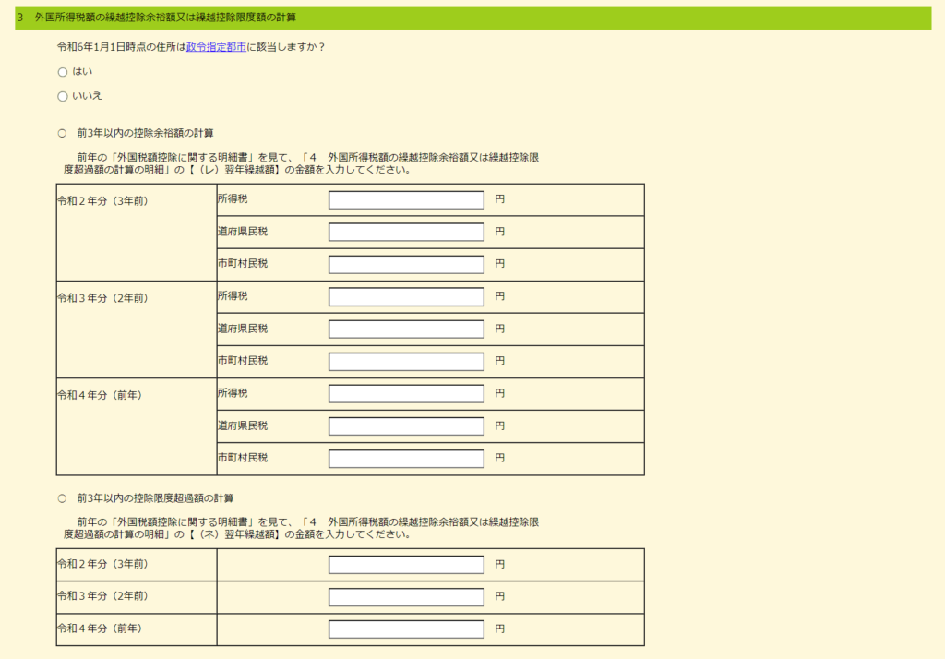Click 控除限度超過額 input for 令和3年分（2年前）

pos(406,597)
